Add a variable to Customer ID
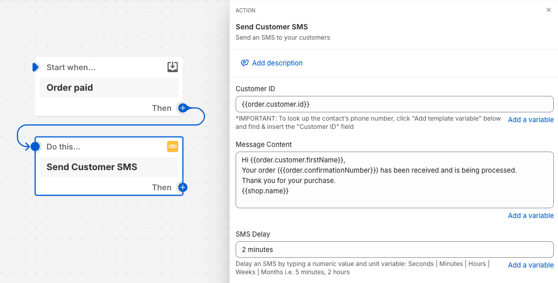Viewport: 558px width, 283px height. (x=531, y=120)
